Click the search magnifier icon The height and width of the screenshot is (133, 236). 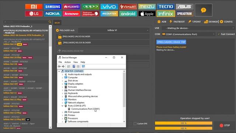point(50,22)
